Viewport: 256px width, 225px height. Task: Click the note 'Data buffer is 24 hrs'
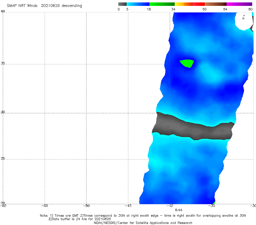tap(68, 219)
